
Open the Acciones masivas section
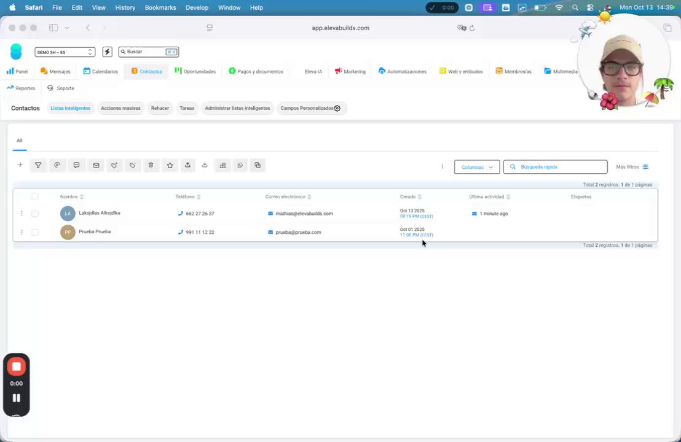pyautogui.click(x=120, y=108)
